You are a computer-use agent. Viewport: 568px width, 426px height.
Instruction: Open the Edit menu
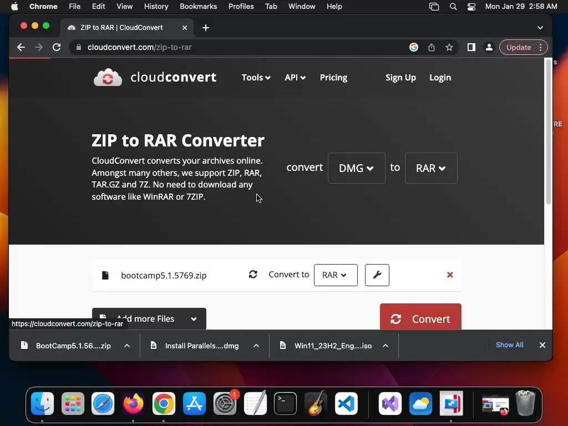point(98,7)
